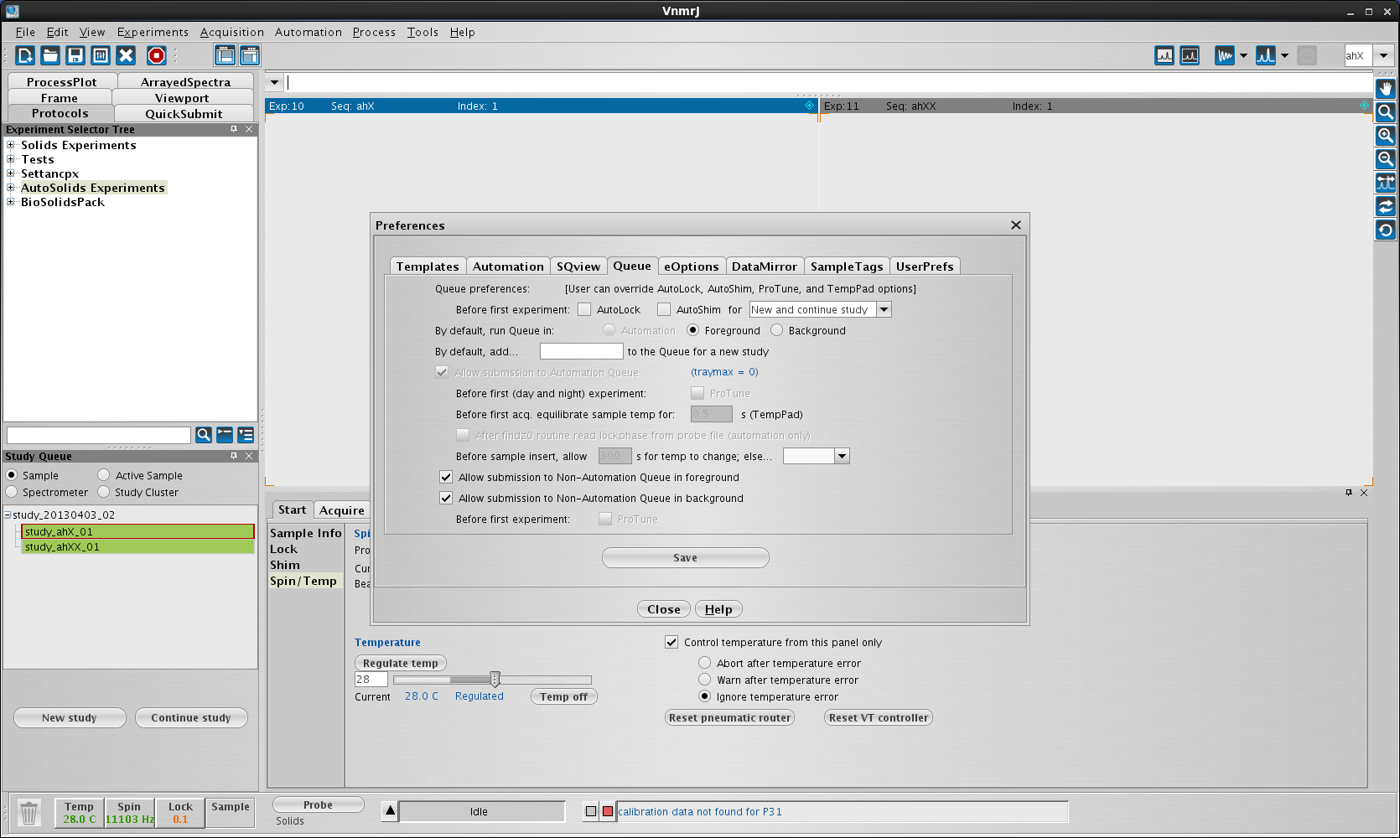1400x838 pixels.
Task: Click the red stop acquisition icon
Action: click(x=156, y=55)
